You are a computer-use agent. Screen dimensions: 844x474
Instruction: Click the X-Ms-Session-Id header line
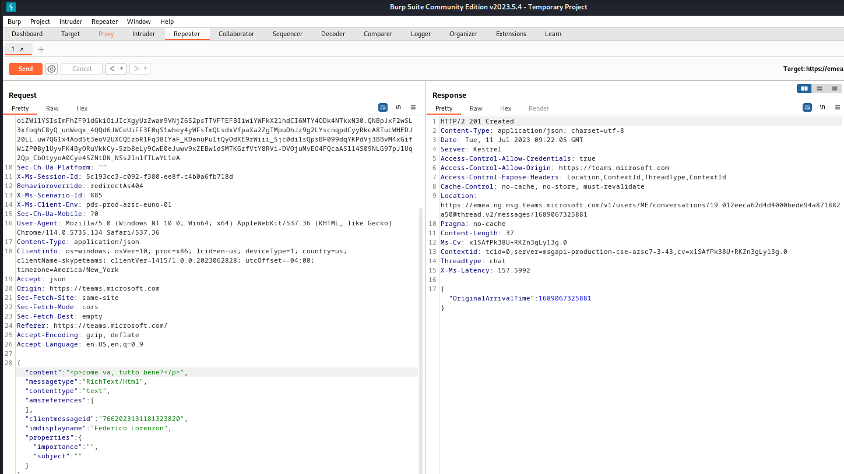(125, 176)
